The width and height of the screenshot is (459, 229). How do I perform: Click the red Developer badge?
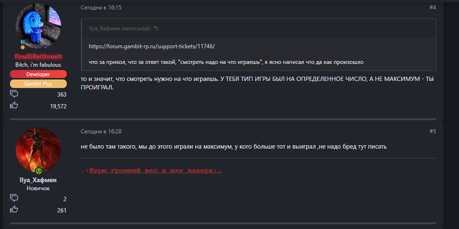click(39, 74)
